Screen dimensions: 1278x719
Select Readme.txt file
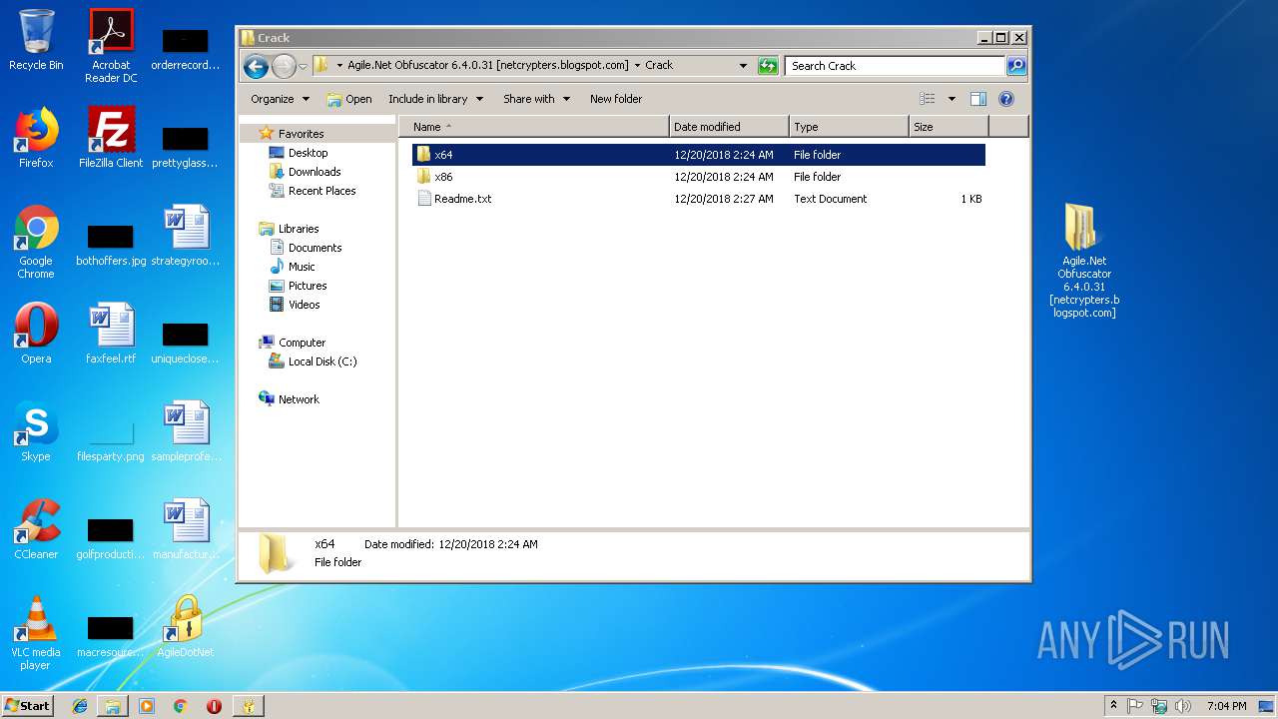coord(698,199)
